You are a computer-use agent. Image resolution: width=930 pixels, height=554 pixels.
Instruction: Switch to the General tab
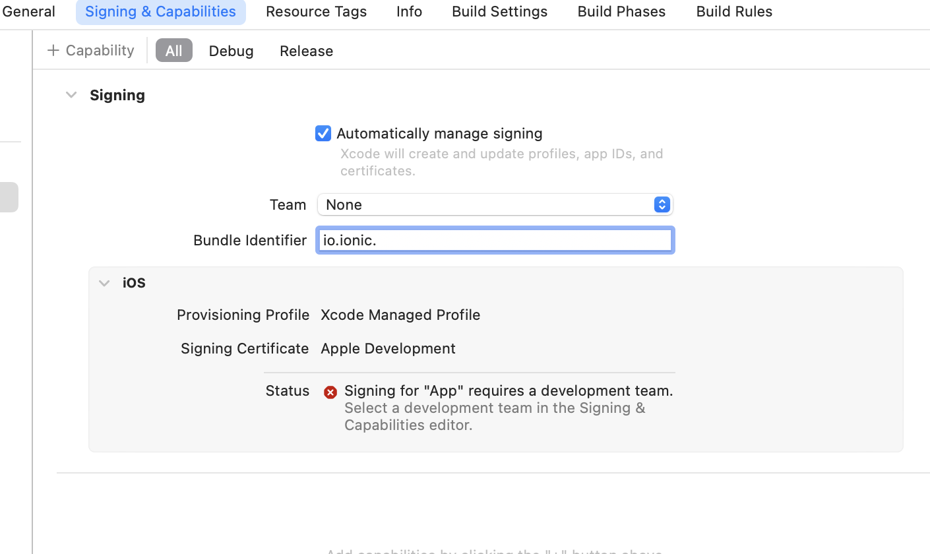28,11
